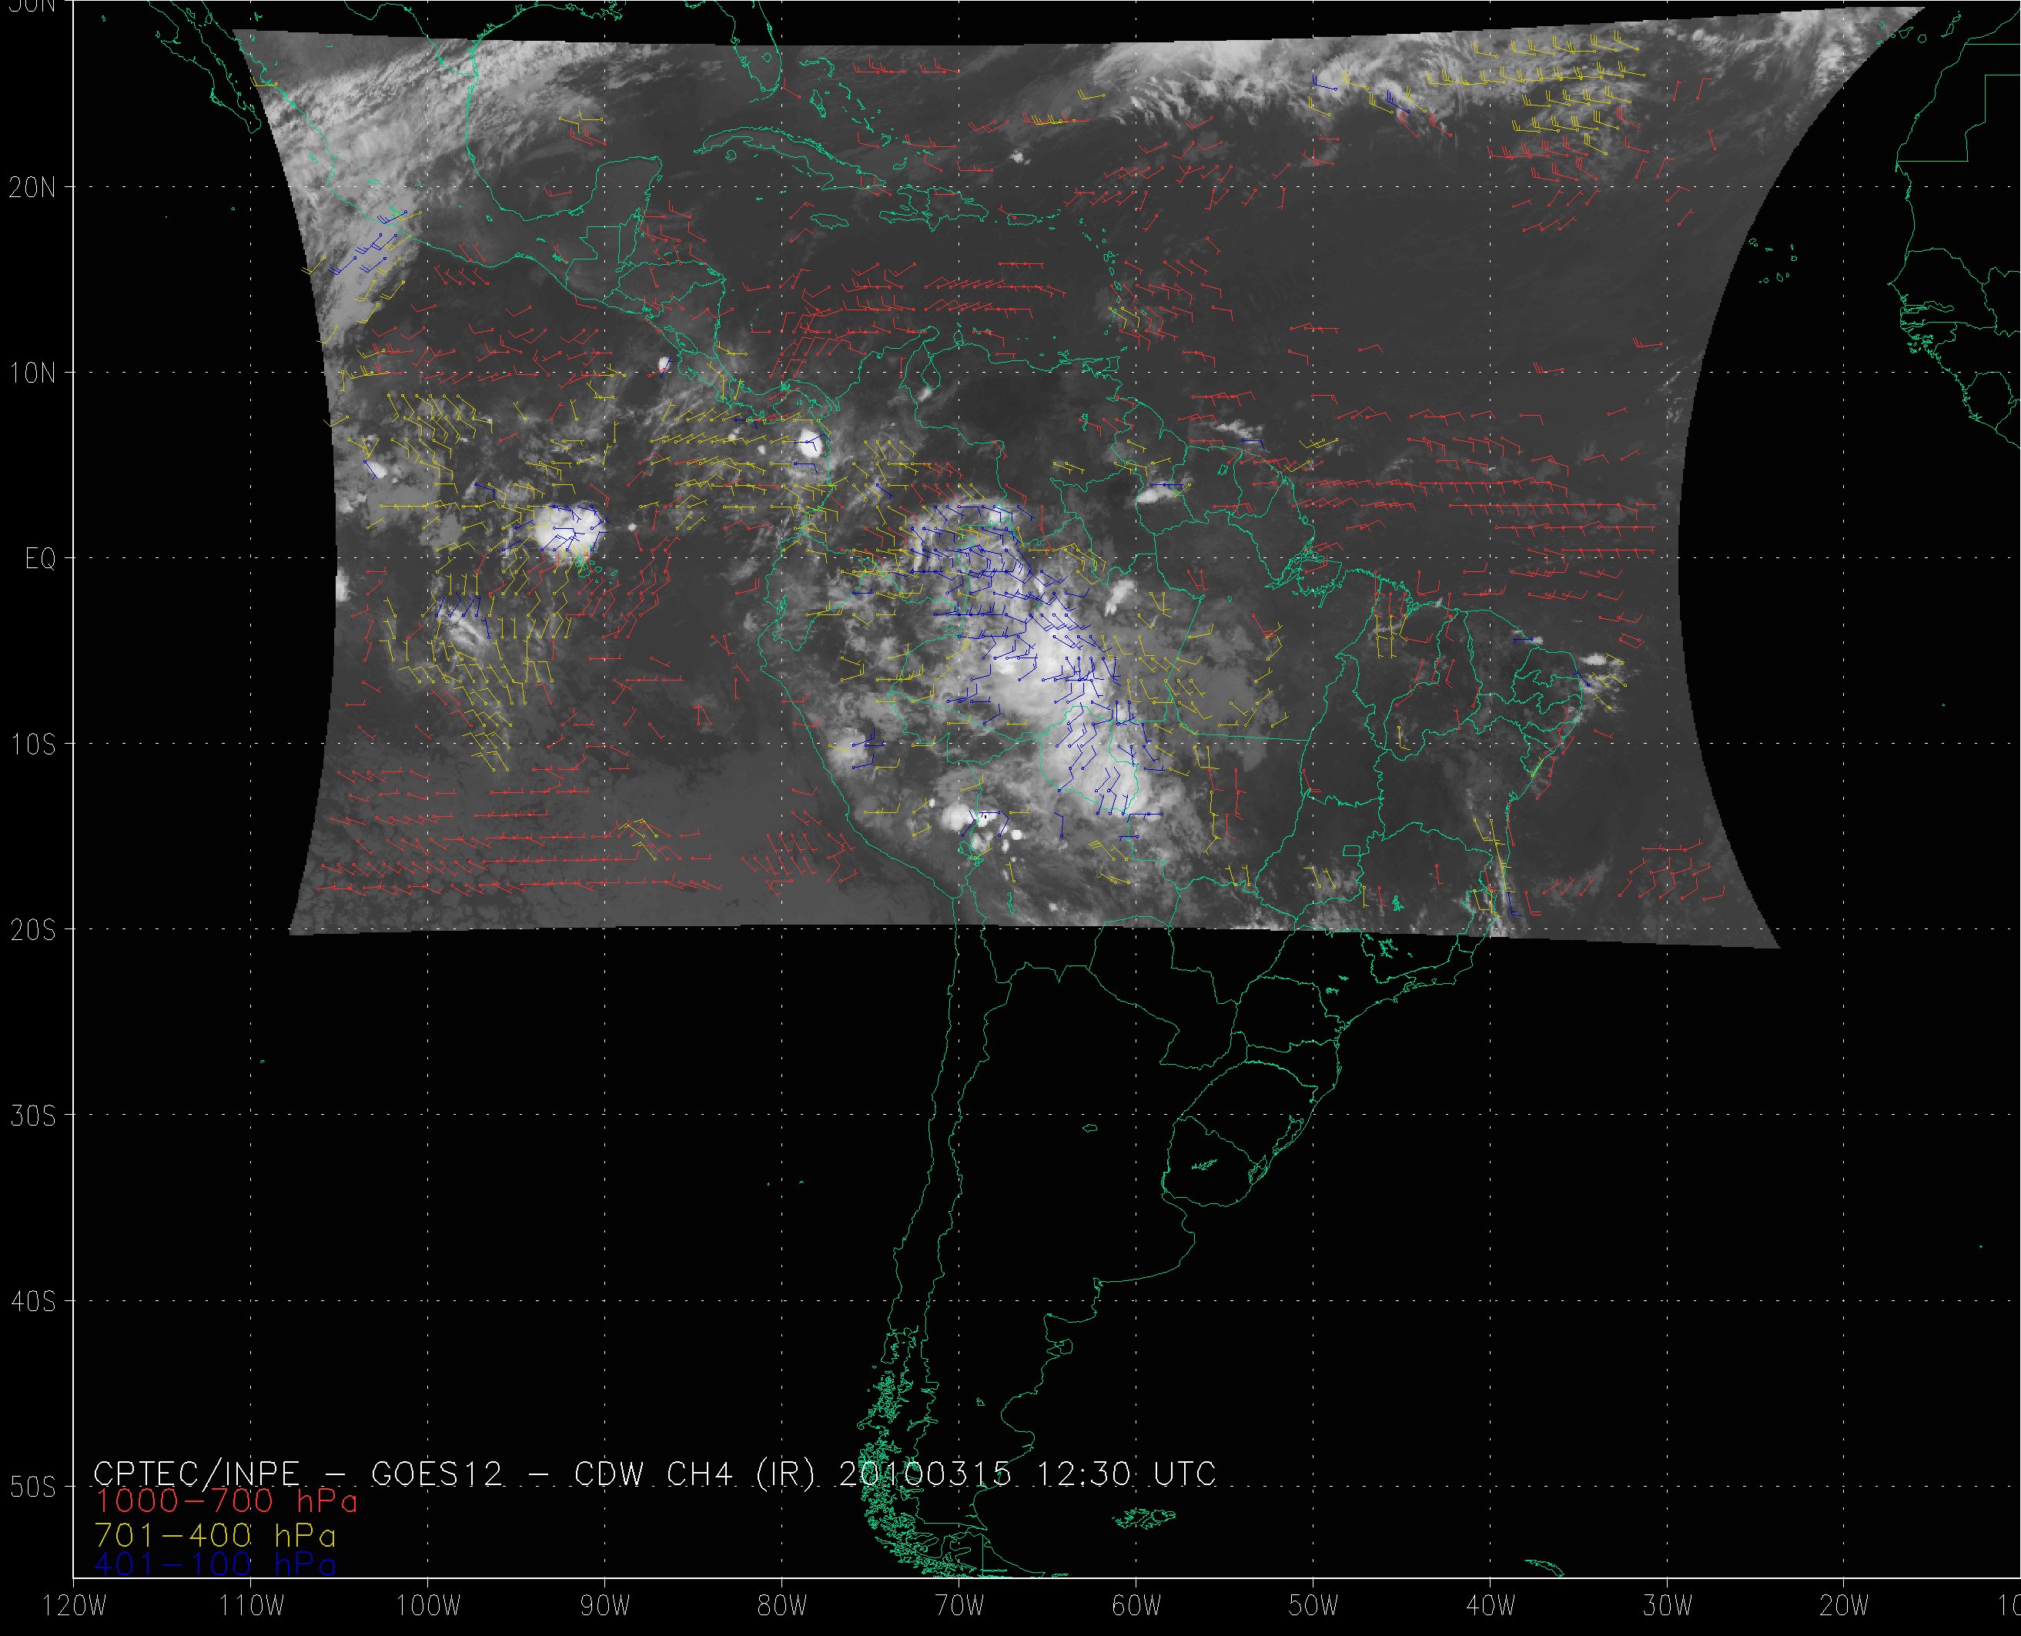
Task: Click the 50W longitude axis label
Action: (x=1313, y=1607)
